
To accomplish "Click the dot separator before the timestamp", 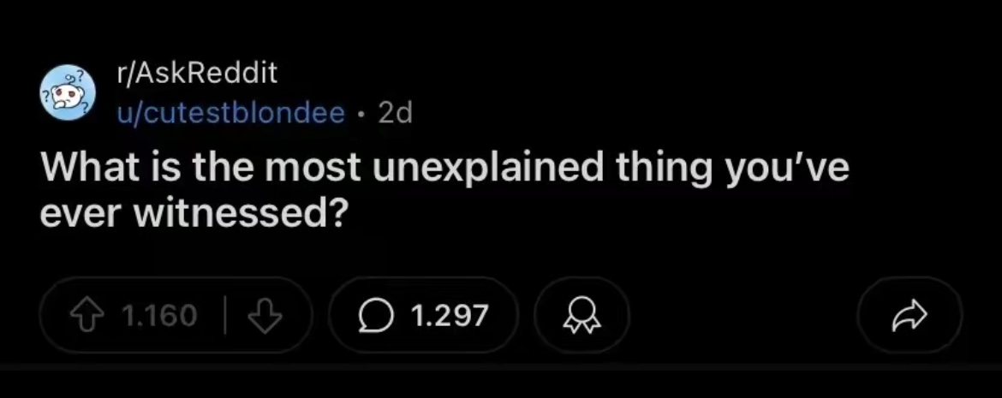I will tap(361, 113).
